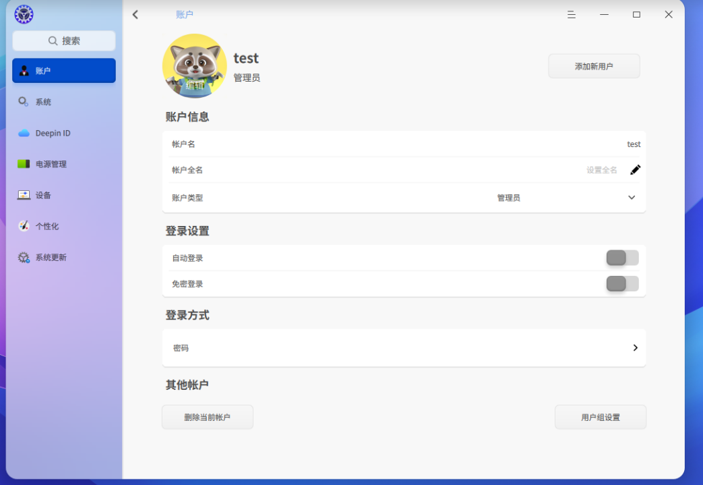Image resolution: width=703 pixels, height=485 pixels.
Task: Select the 系统更新 gear icon
Action: click(24, 257)
